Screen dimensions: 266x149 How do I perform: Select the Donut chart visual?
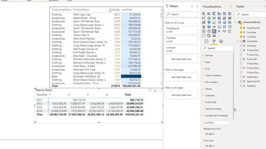click(224, 22)
